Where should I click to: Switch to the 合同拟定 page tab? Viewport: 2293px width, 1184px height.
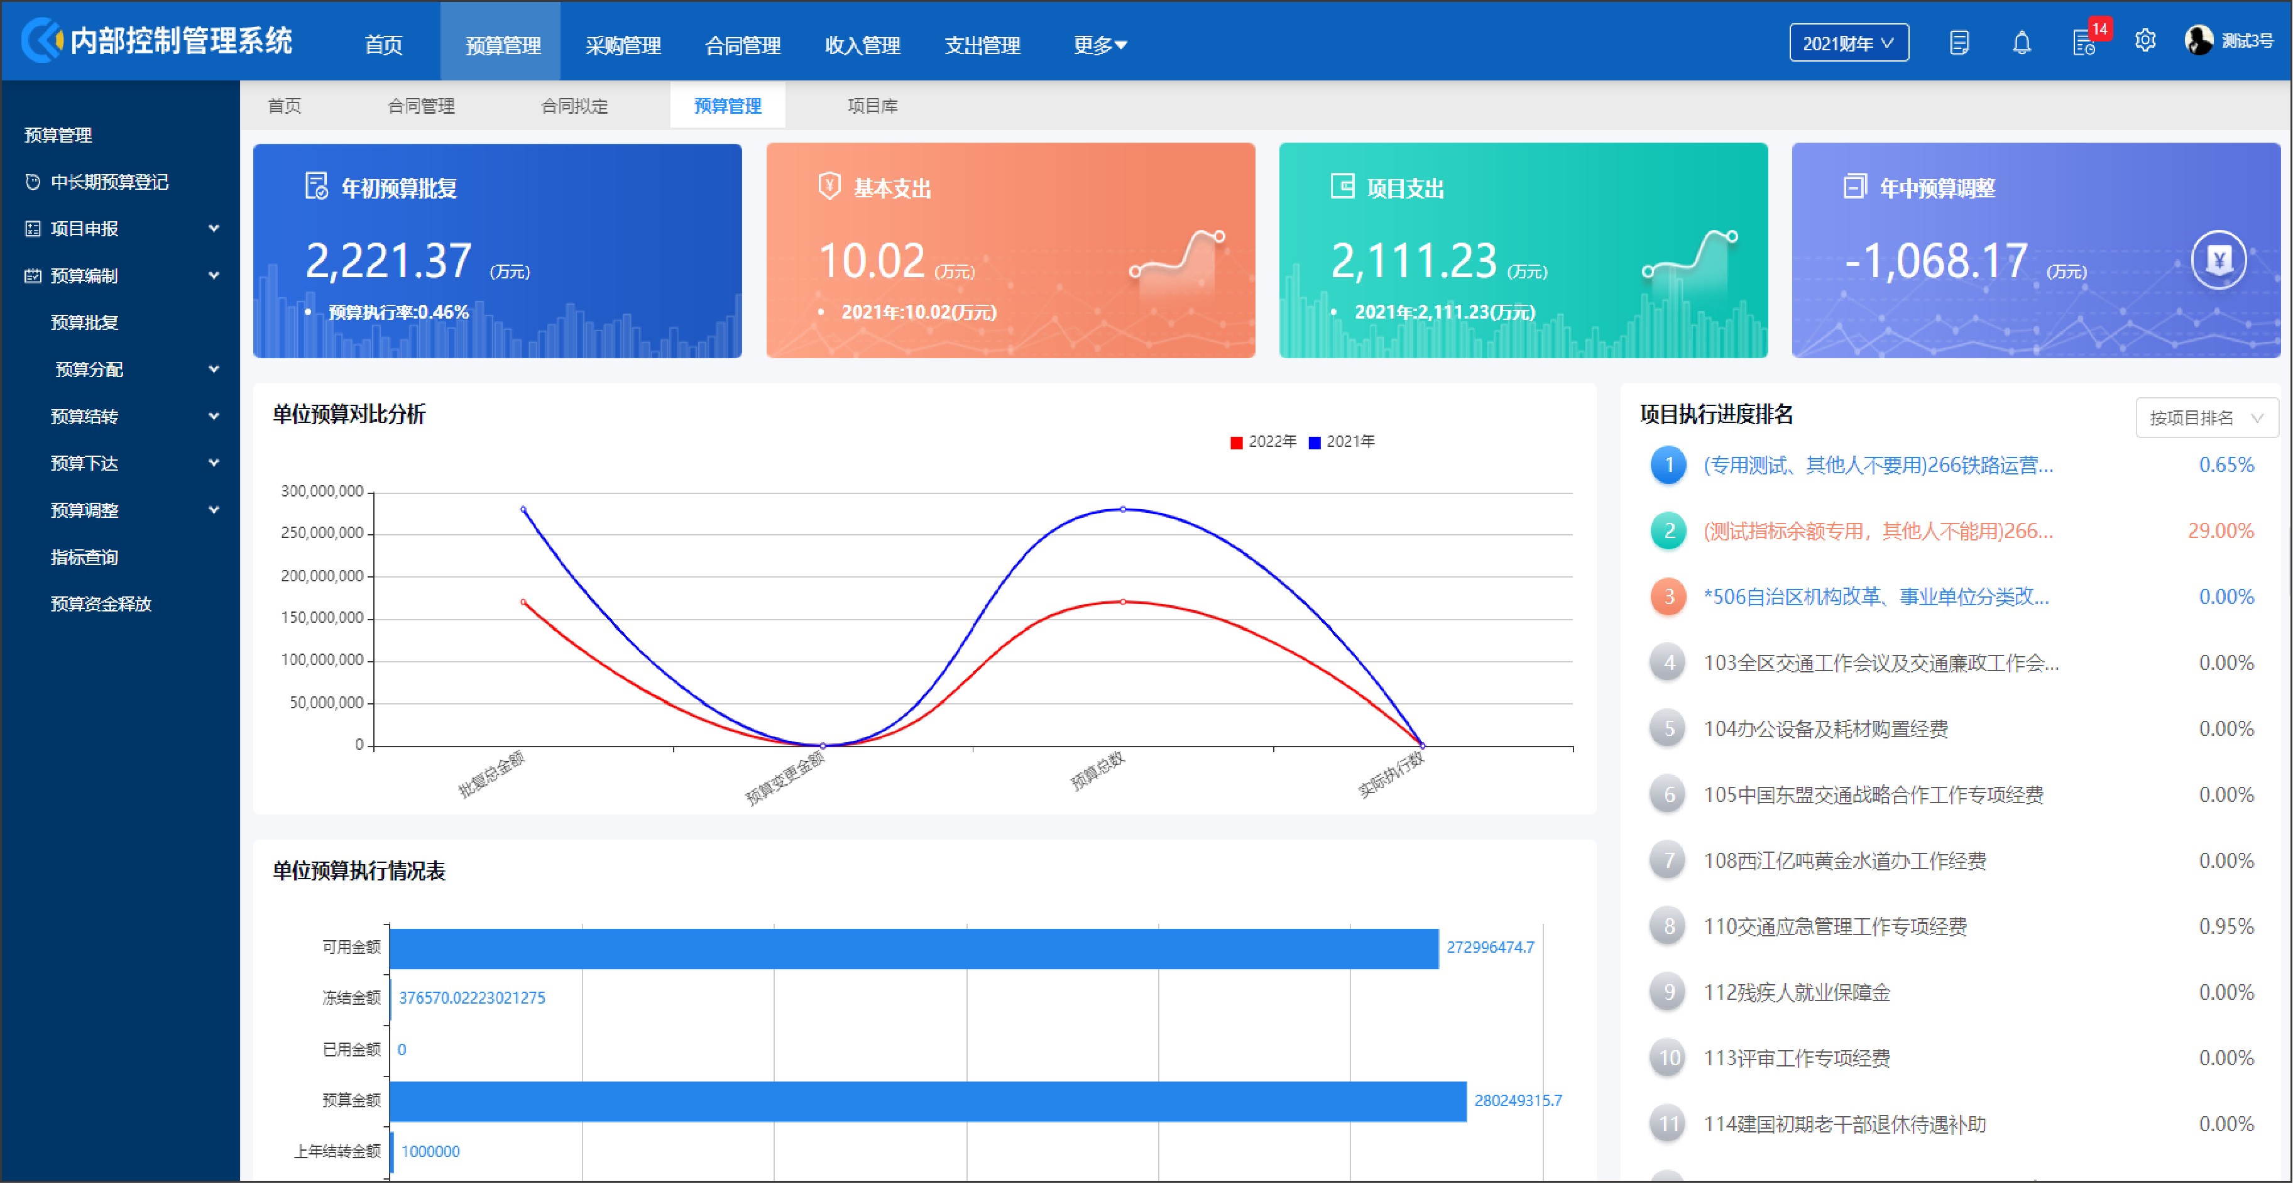pos(575,106)
